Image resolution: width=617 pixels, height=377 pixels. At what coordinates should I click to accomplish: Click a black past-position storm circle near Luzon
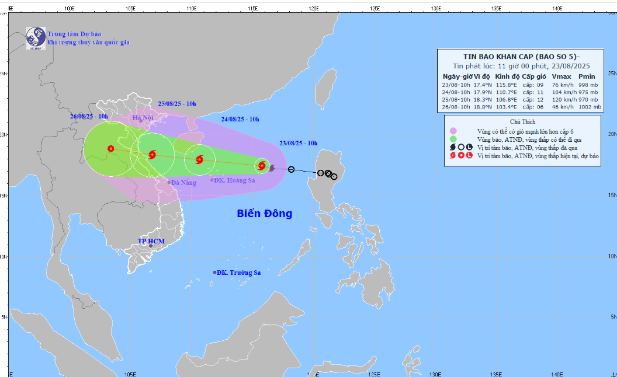321,173
